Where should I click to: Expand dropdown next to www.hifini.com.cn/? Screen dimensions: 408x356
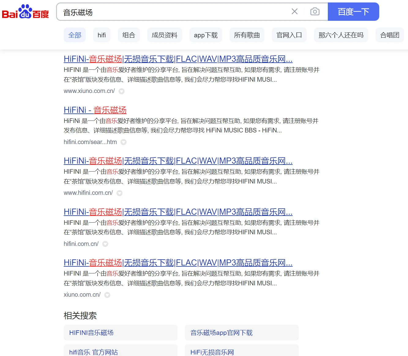(119, 193)
